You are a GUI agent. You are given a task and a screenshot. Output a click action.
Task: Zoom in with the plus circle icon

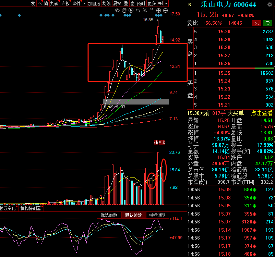click(x=158, y=11)
